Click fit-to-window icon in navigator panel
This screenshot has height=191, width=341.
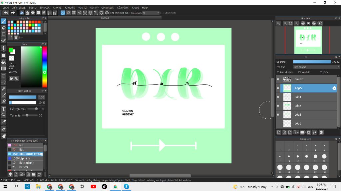291,23
